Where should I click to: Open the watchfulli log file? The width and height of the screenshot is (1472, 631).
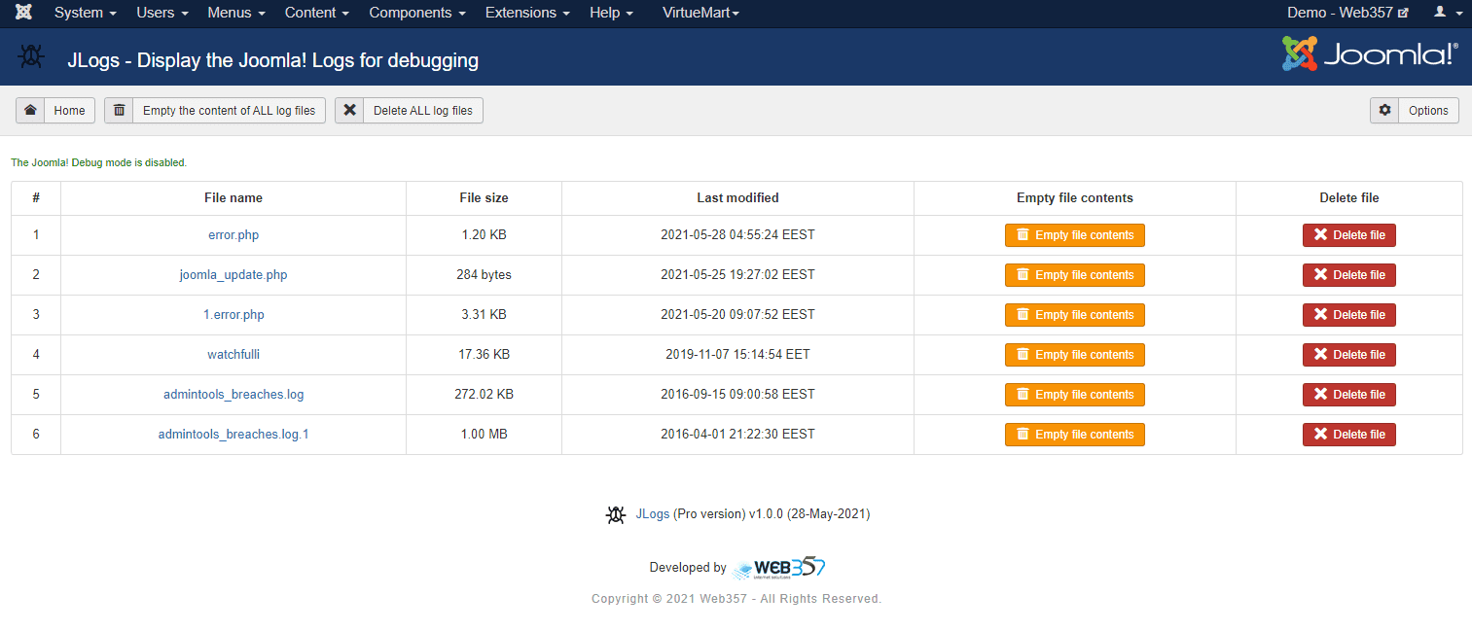(x=233, y=355)
